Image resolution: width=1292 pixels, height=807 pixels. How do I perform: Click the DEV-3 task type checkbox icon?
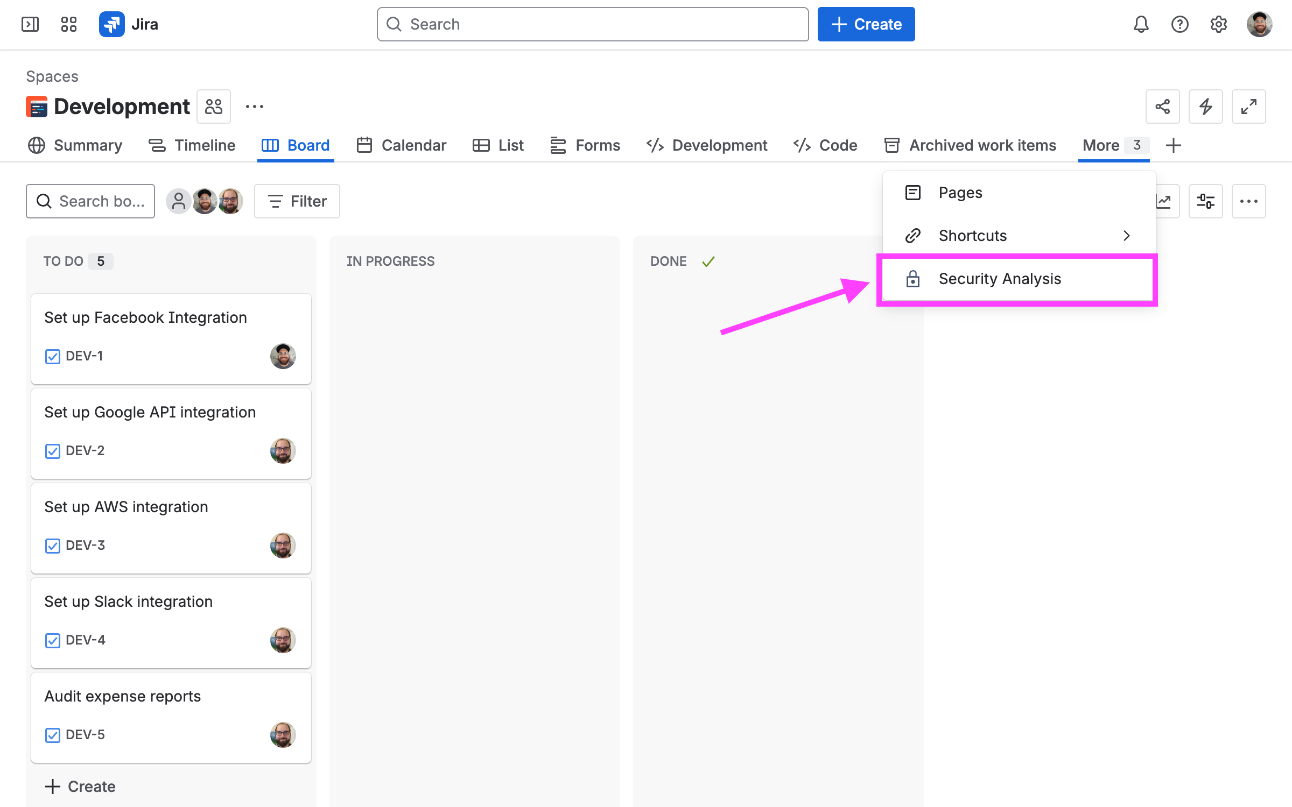click(x=53, y=546)
